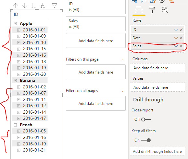188x159 pixels.
Task: Expand 2016-01-11 row under Banana
Action: pos(19,100)
